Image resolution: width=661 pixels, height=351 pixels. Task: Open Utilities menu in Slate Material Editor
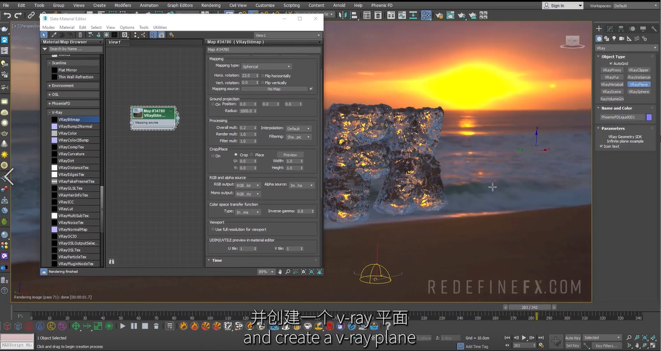pyautogui.click(x=160, y=27)
